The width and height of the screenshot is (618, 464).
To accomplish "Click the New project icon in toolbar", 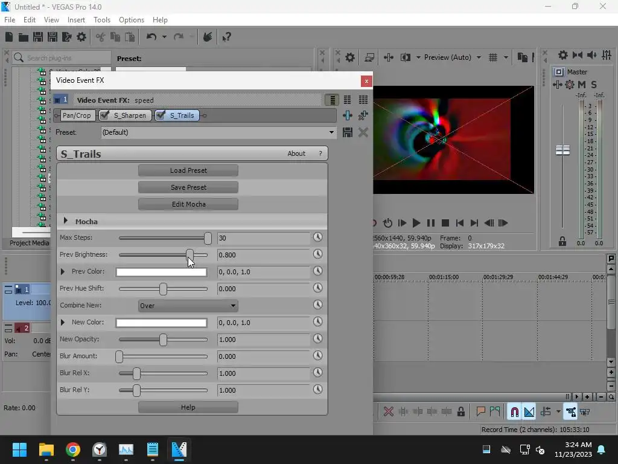I will [9, 37].
